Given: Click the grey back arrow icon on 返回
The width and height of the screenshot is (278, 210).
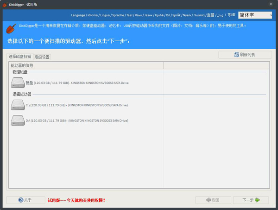Looking at the screenshot, I should coord(208,200).
